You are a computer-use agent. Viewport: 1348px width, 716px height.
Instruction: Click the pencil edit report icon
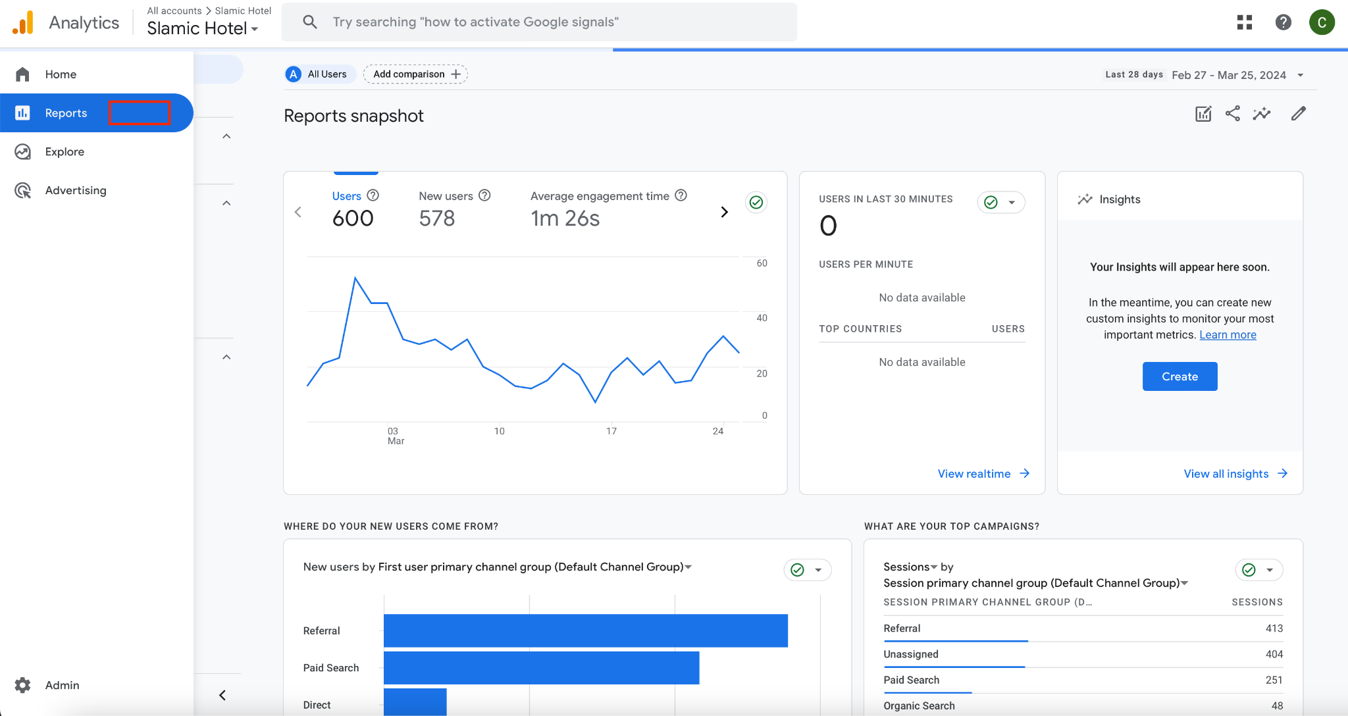pos(1298,114)
